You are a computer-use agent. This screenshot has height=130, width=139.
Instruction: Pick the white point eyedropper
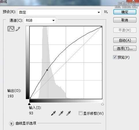pyautogui.click(x=69, y=113)
